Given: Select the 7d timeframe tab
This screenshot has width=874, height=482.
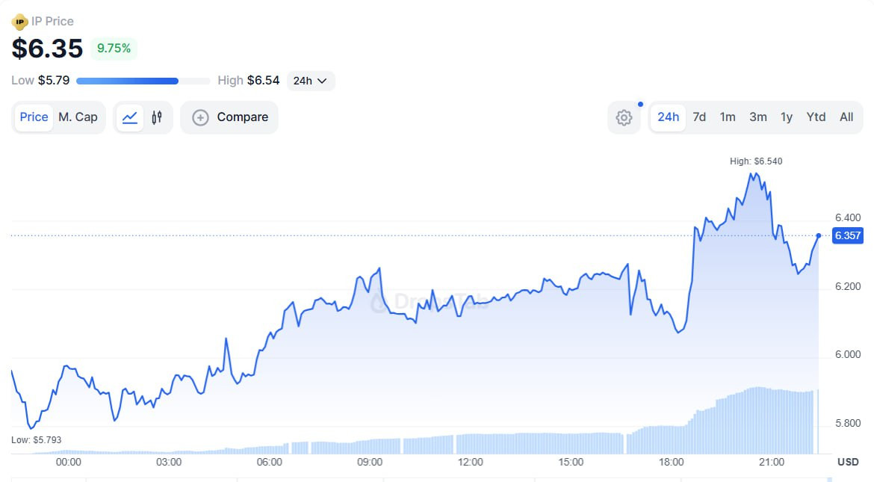Looking at the screenshot, I should pyautogui.click(x=699, y=117).
